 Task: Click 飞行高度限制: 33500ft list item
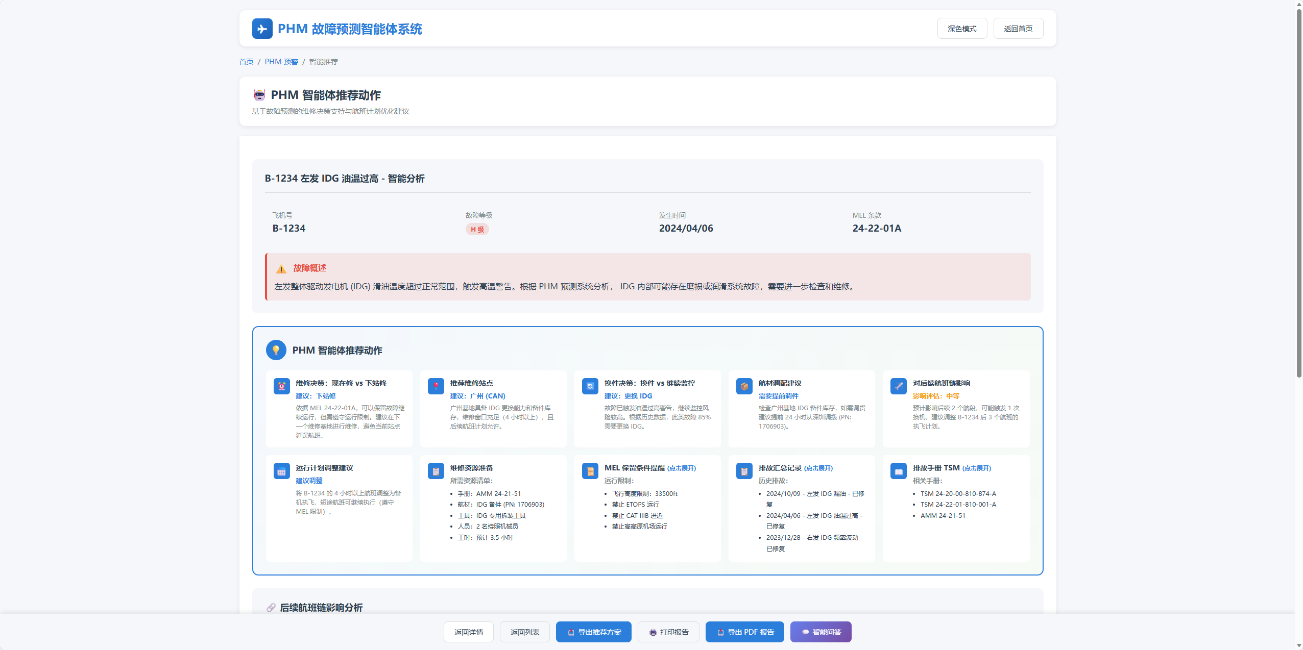pyautogui.click(x=644, y=493)
